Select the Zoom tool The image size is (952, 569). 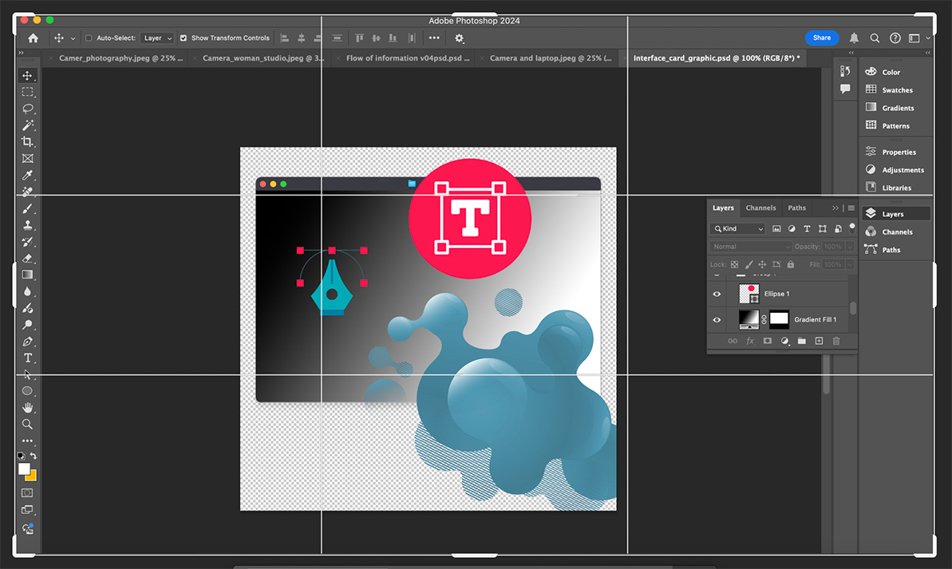tap(27, 424)
